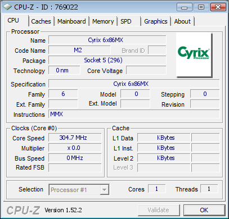Close the CPU-Z window

218,7
